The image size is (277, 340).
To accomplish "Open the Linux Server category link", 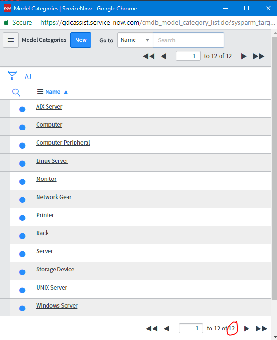I will (x=52, y=160).
